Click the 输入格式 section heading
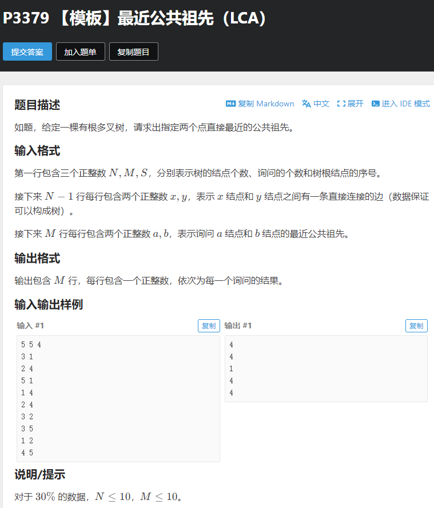Image resolution: width=434 pixels, height=508 pixels. 37,151
